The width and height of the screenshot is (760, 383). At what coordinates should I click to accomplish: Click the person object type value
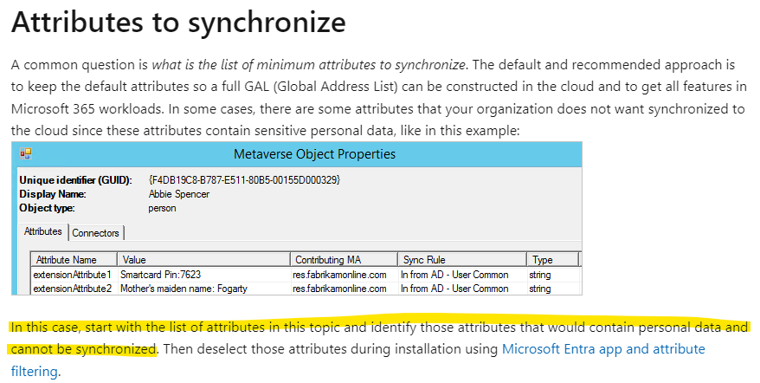pyautogui.click(x=162, y=208)
